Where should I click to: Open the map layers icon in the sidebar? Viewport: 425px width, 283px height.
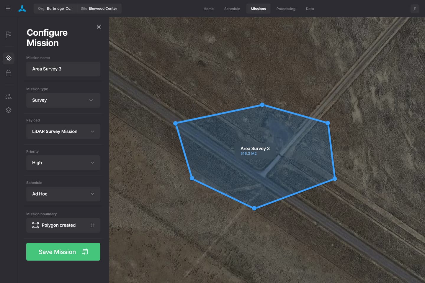tap(8, 110)
